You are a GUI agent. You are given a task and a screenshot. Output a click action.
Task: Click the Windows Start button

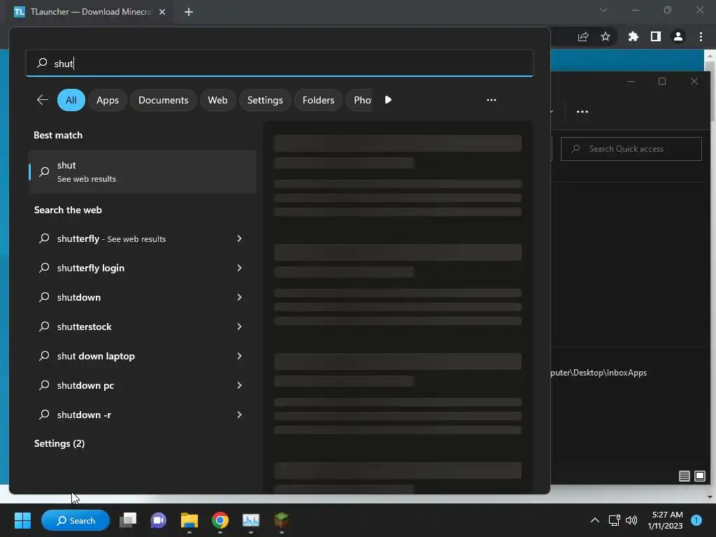22,520
